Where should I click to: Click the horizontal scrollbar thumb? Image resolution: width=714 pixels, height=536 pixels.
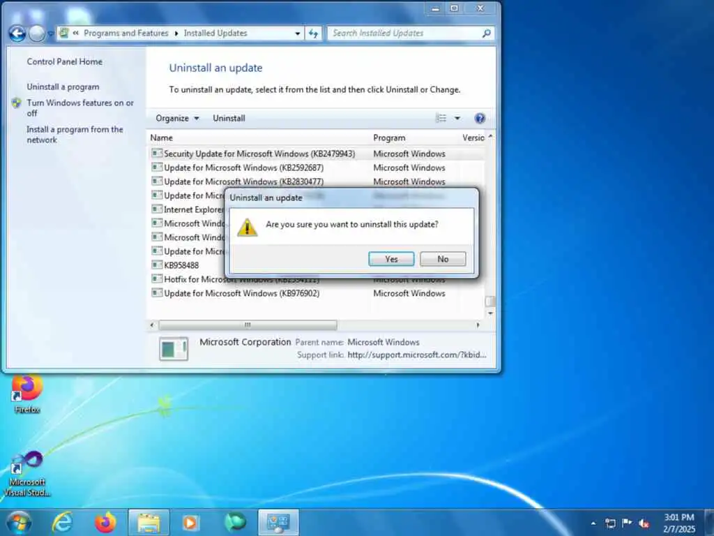coord(248,325)
